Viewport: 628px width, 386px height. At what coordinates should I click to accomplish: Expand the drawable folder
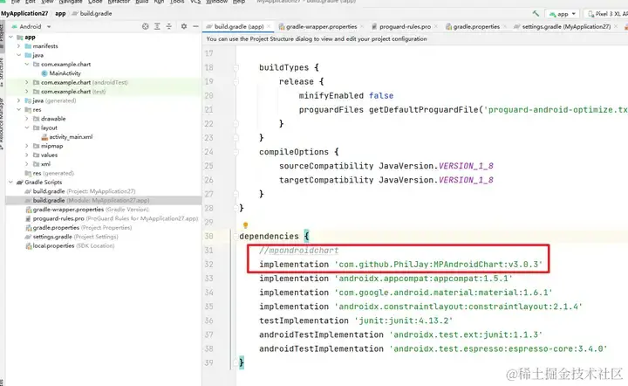[x=27, y=119]
